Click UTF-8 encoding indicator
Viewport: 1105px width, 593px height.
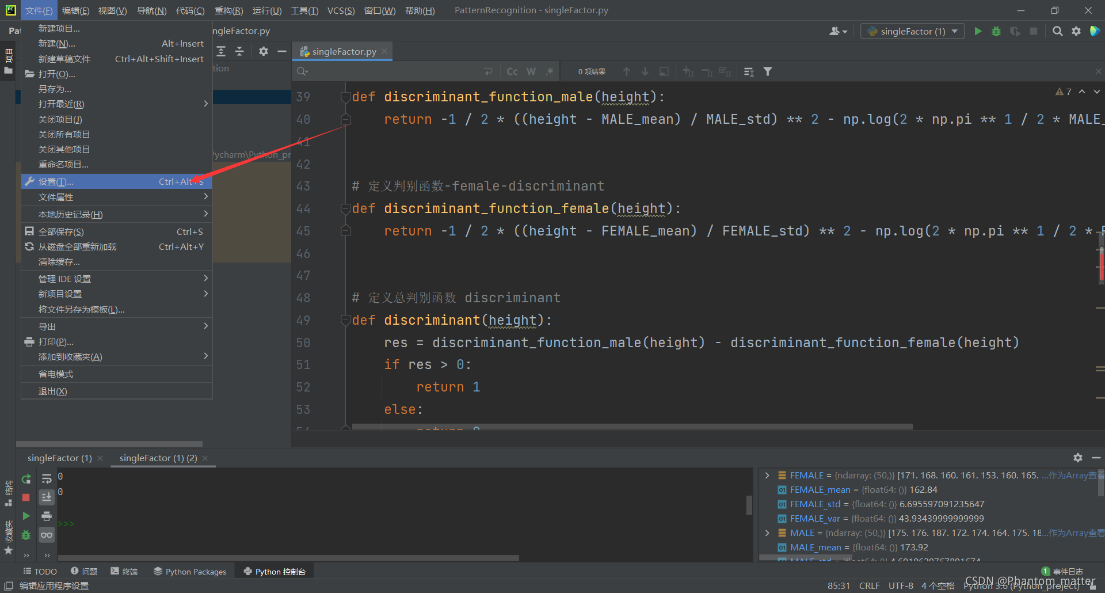pos(901,586)
